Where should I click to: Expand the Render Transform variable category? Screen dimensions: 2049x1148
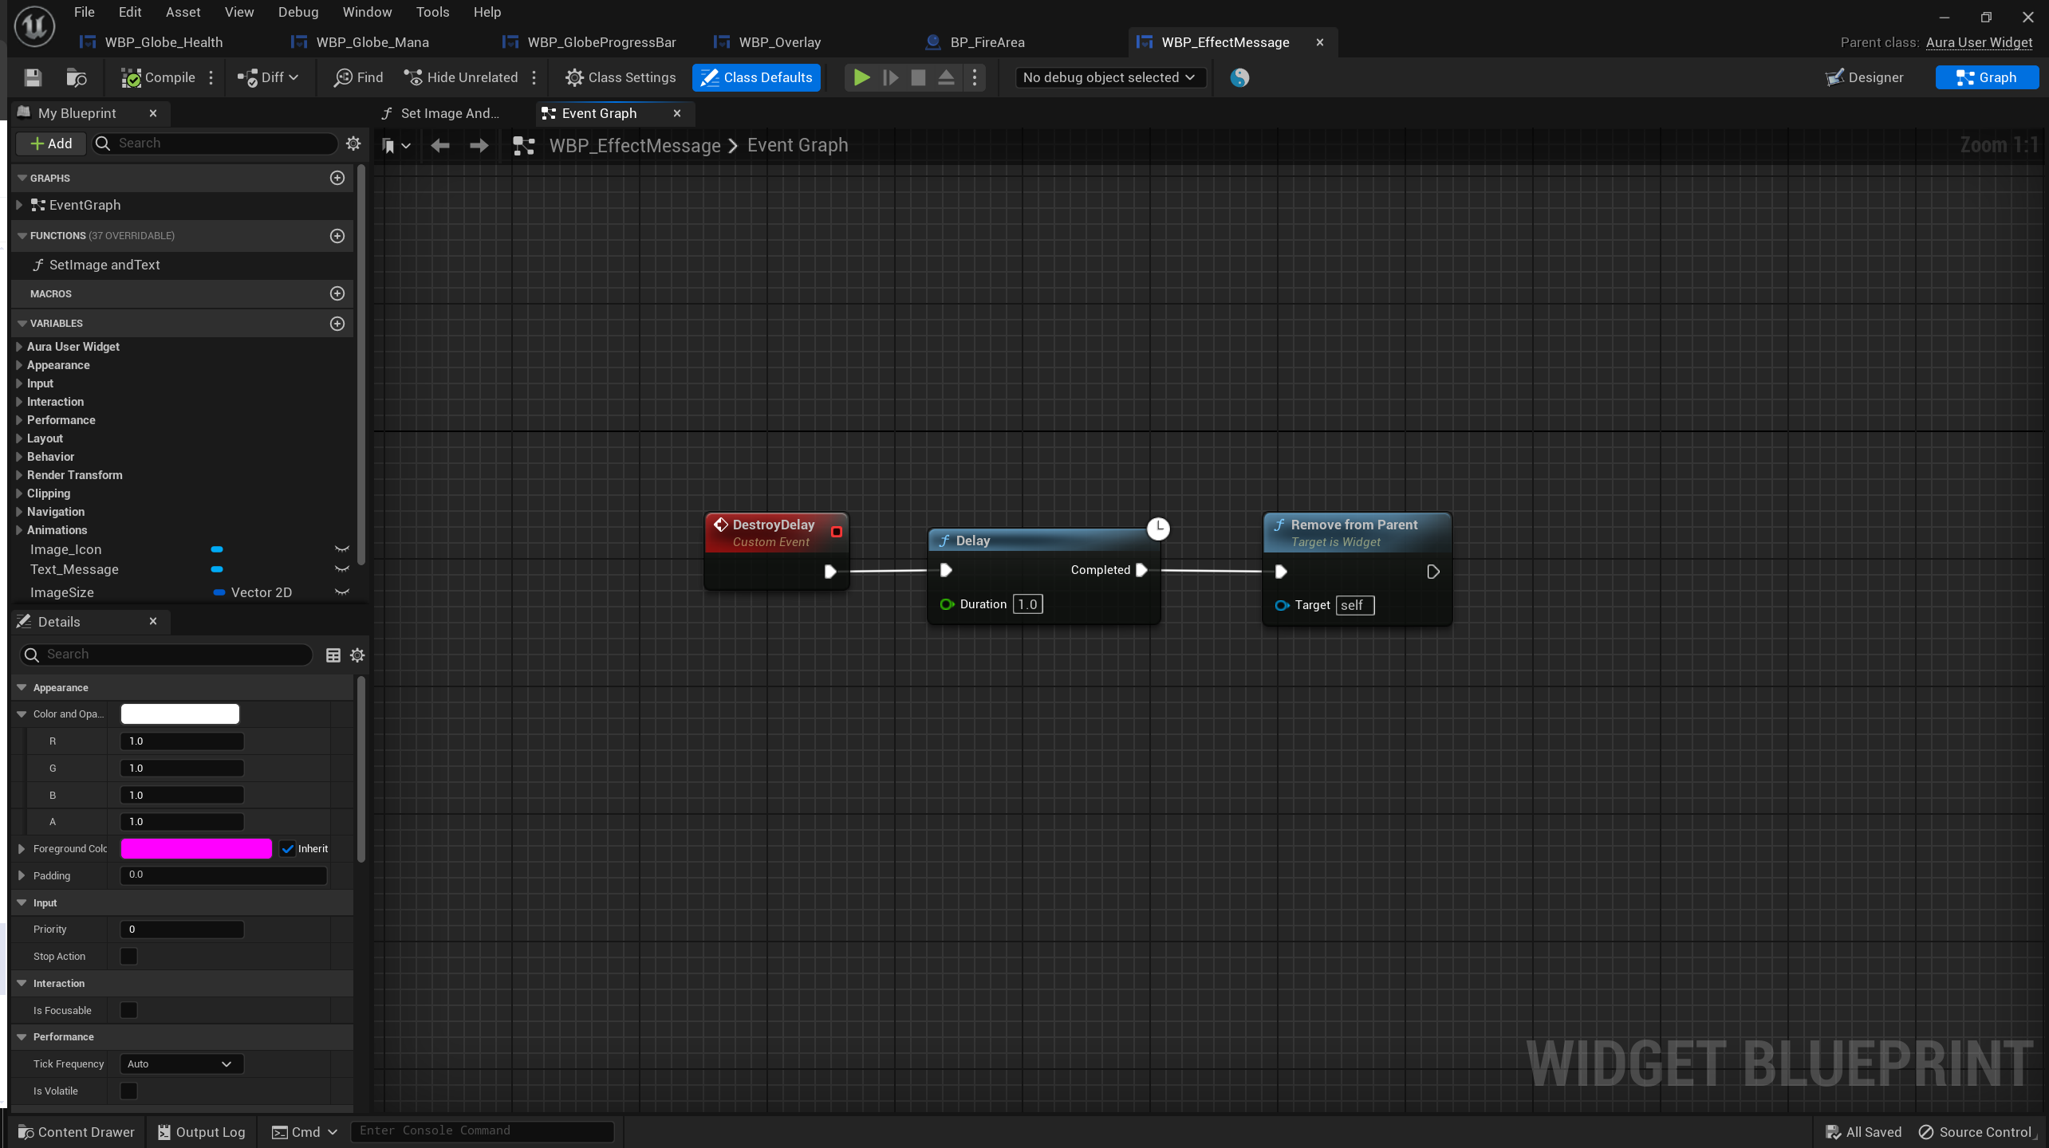point(19,475)
